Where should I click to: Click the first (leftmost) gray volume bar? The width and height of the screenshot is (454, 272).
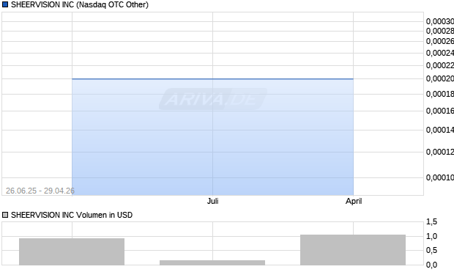pos(72,251)
